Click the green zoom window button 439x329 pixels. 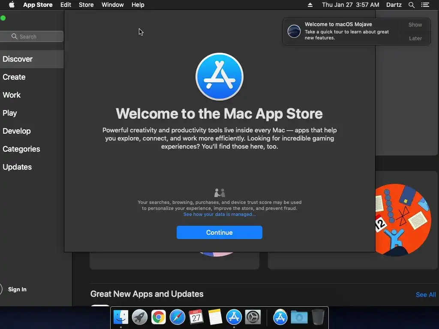tap(3, 18)
